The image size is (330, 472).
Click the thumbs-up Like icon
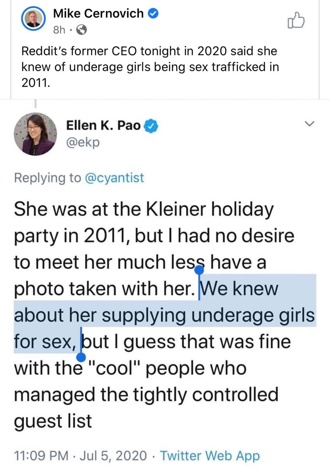296,21
